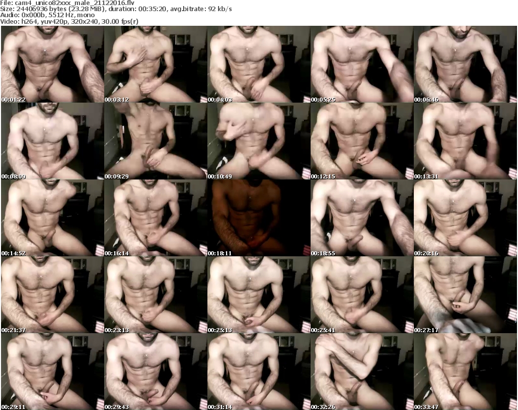Click the 00:06:46 thumbnail
518x410 pixels.
pyautogui.click(x=465, y=65)
